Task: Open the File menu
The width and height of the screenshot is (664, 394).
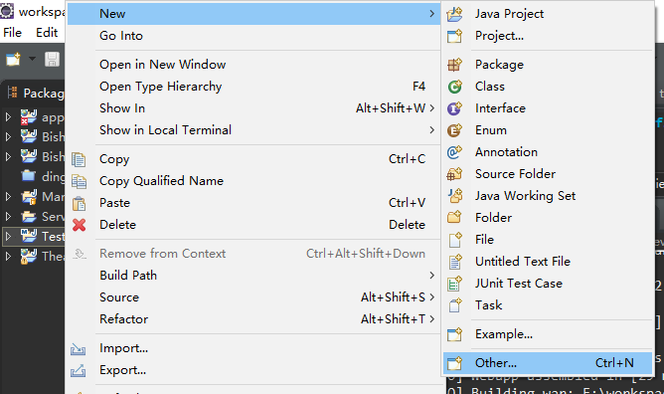Action: [x=12, y=33]
